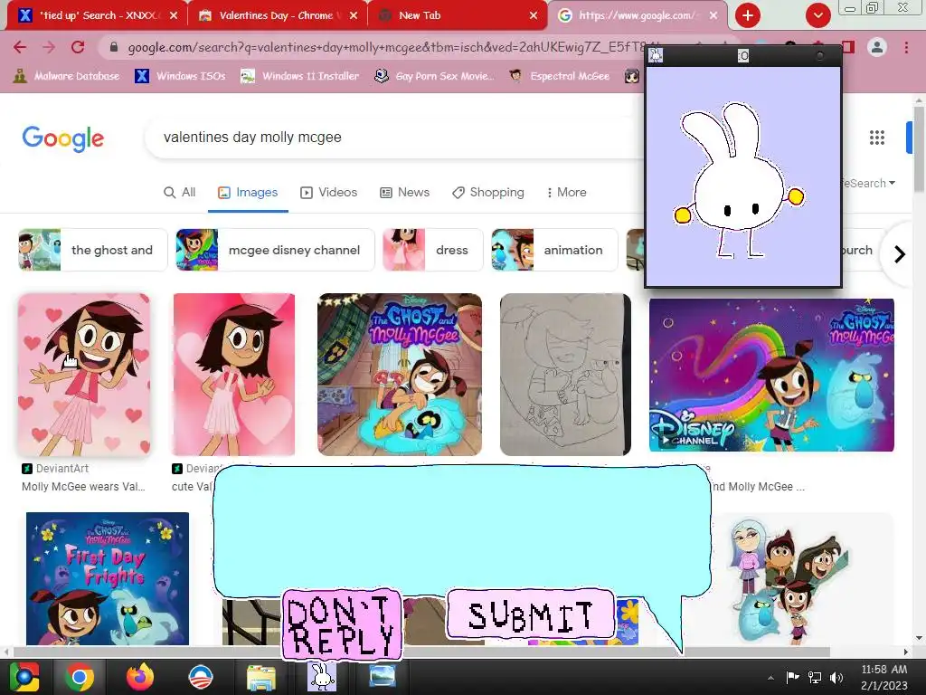Image resolution: width=926 pixels, height=695 pixels.
Task: Select 'the ghost and' suggestion chip
Action: click(x=93, y=250)
